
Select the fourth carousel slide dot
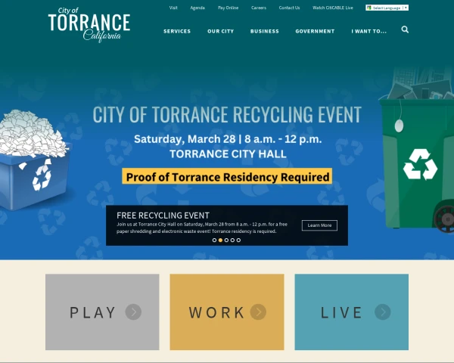pyautogui.click(x=232, y=240)
